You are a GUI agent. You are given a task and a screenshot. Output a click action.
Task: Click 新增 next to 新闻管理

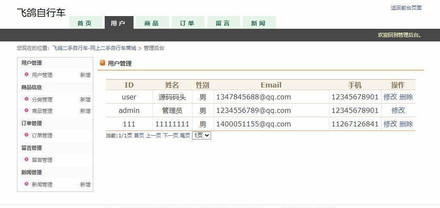(x=85, y=185)
